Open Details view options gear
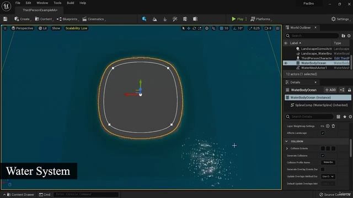Viewport: 353px width, 198px height. click(350, 117)
